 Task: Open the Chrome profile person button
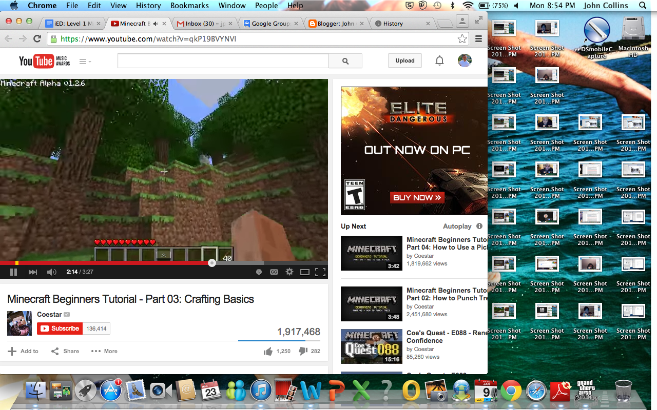click(x=462, y=20)
